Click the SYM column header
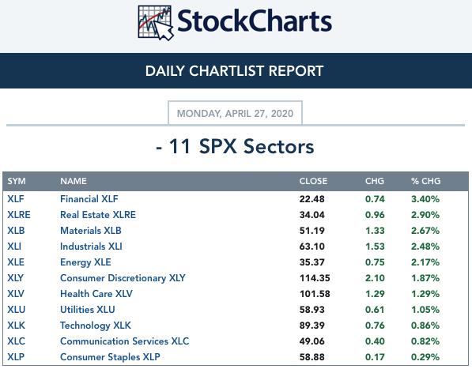This screenshot has height=369, width=472. (x=17, y=181)
